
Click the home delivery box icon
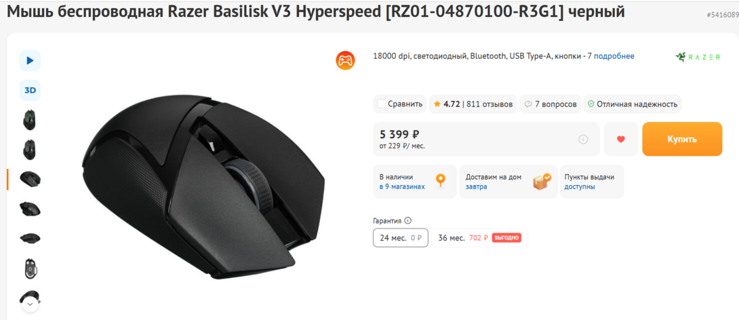tap(542, 181)
